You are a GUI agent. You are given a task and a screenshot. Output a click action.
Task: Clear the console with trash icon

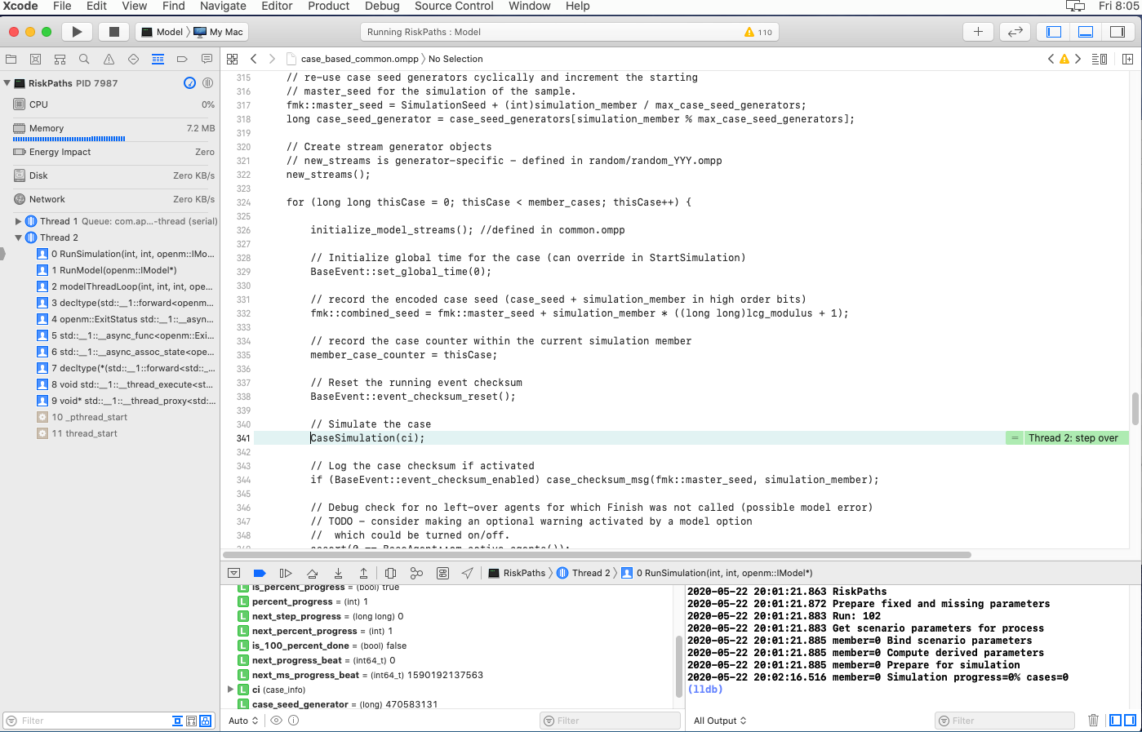[x=1094, y=721]
